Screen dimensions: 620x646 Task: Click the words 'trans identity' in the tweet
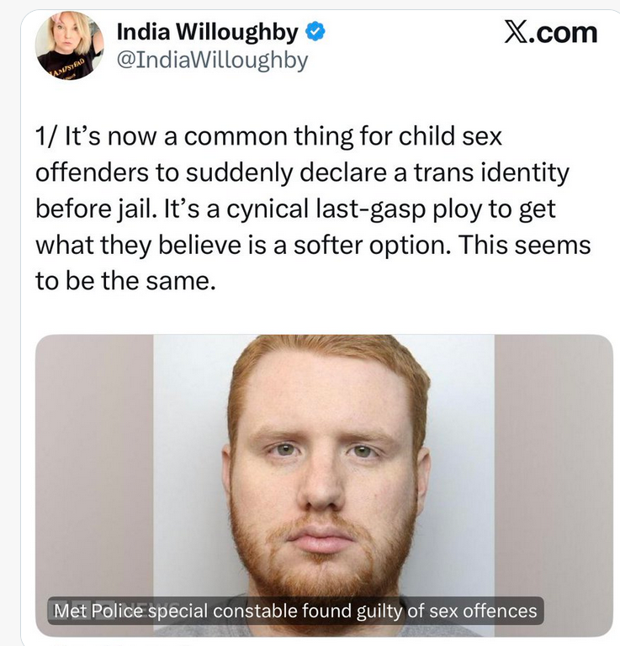pos(491,172)
